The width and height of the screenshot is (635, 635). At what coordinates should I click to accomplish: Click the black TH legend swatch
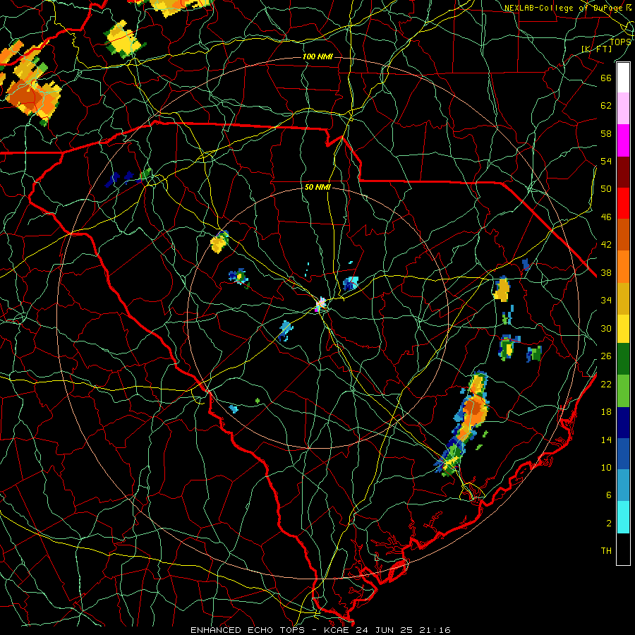click(x=623, y=549)
